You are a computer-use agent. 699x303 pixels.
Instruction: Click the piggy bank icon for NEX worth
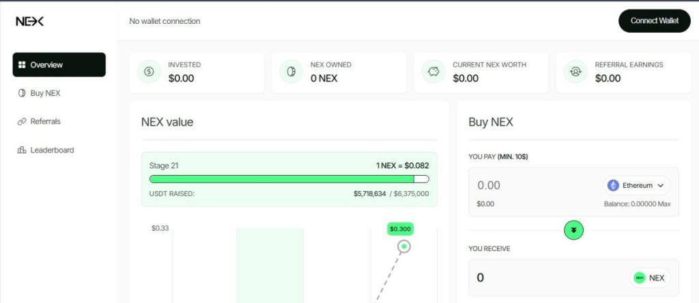click(433, 71)
